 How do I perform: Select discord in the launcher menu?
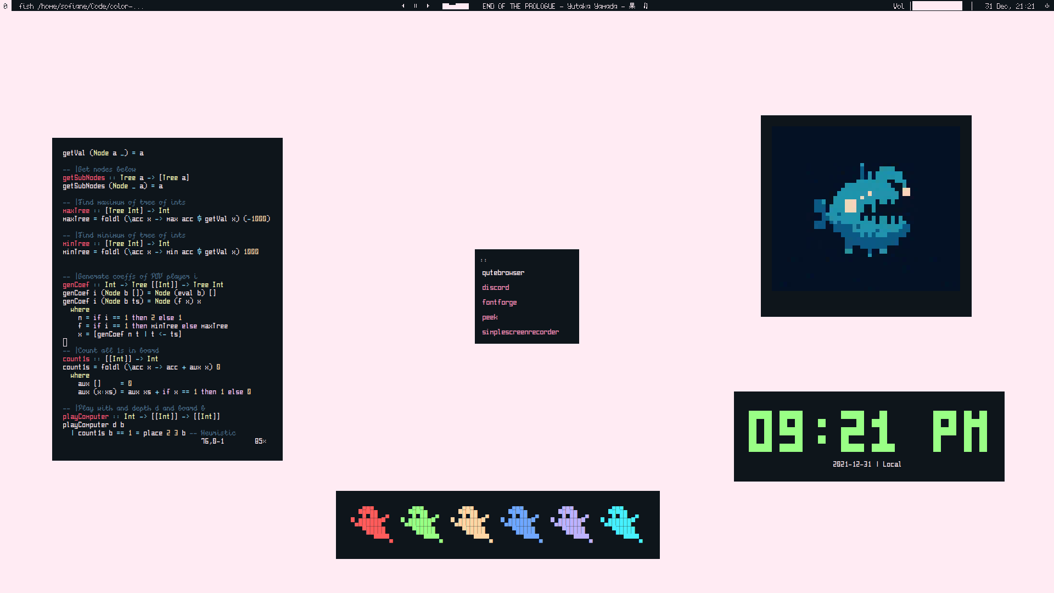(x=495, y=288)
